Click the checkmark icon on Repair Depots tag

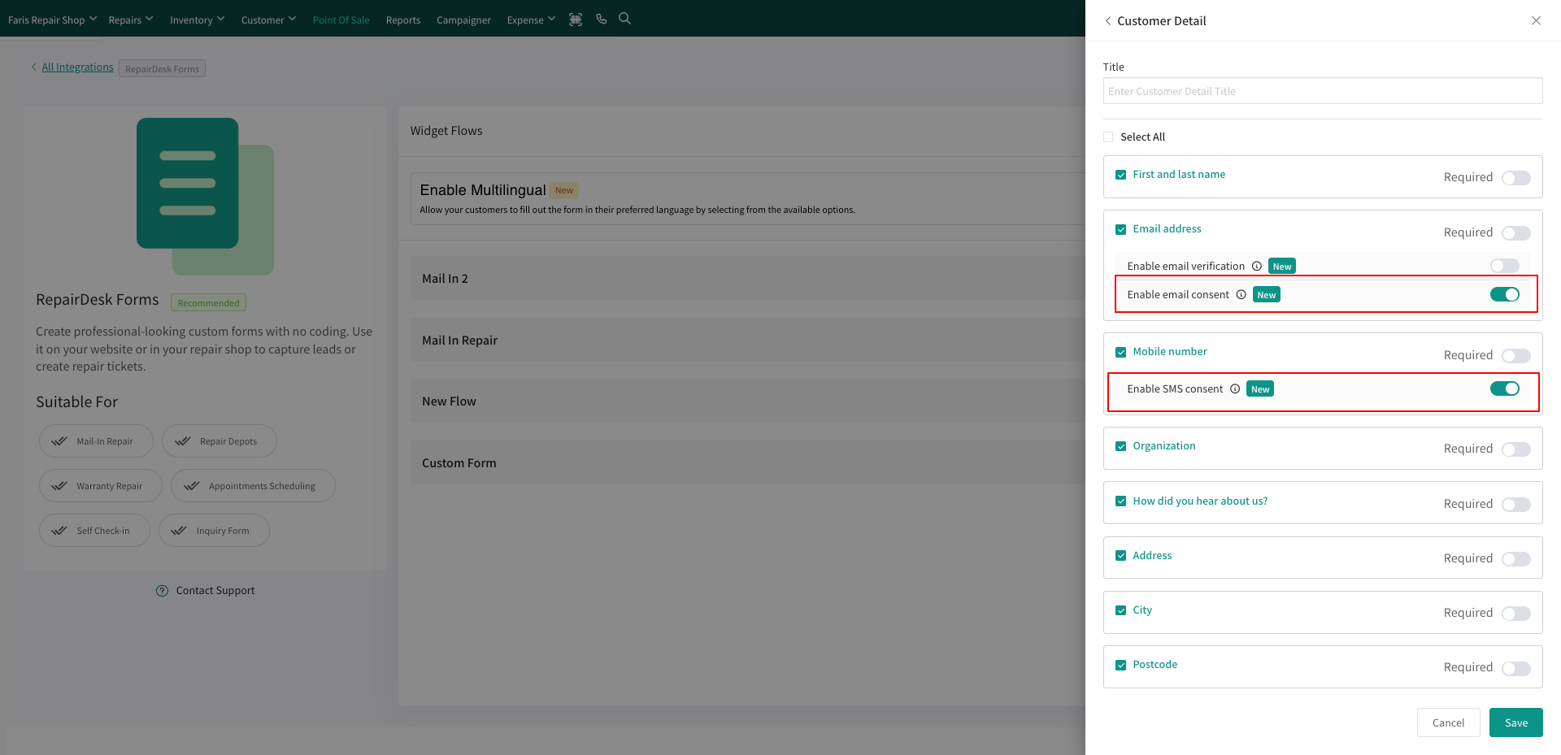(x=183, y=441)
